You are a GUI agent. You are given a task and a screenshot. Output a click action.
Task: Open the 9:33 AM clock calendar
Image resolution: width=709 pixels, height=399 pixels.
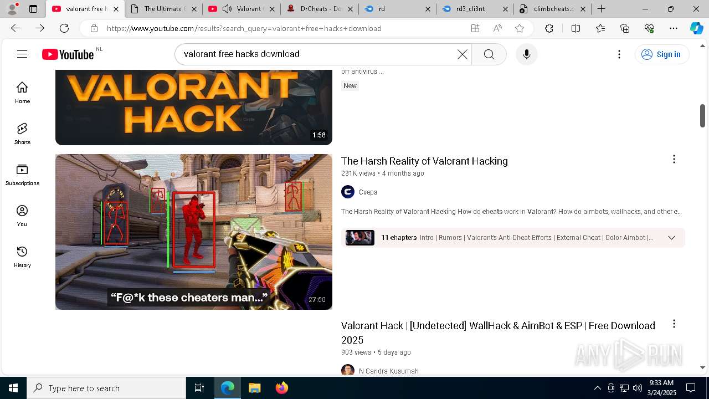point(661,388)
